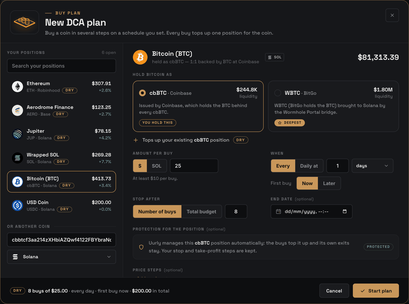Switch amount unit to SOL
This screenshot has height=304, width=409.
click(157, 166)
